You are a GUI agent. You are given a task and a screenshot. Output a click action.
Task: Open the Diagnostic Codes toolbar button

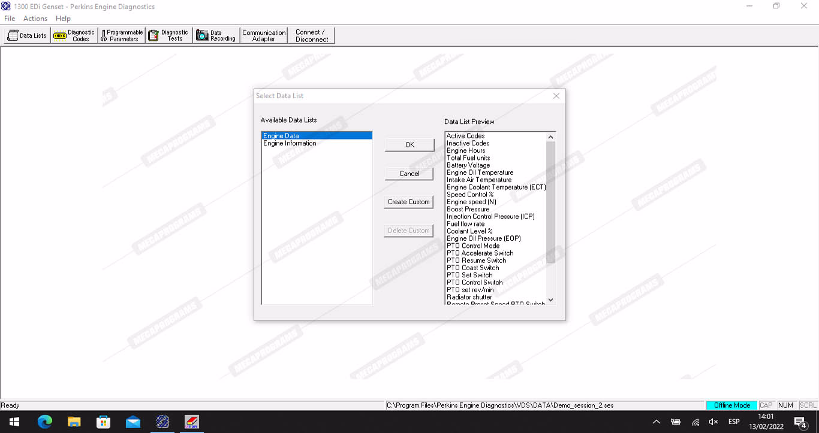(x=74, y=35)
